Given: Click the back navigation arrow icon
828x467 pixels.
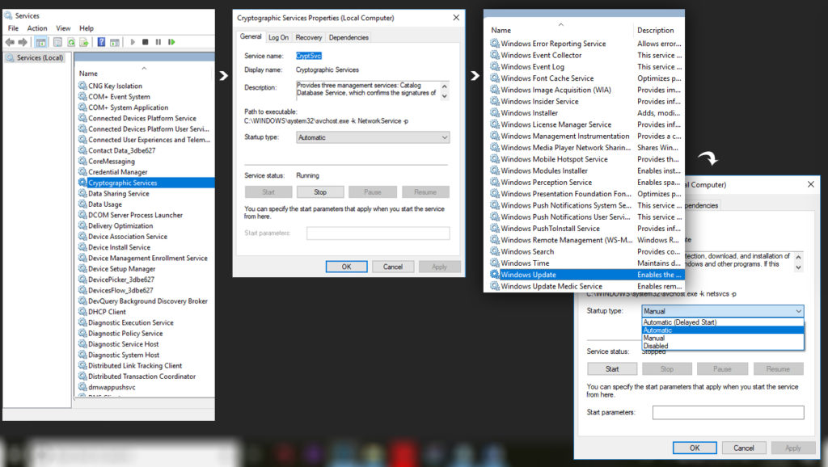Looking at the screenshot, I should pos(10,41).
